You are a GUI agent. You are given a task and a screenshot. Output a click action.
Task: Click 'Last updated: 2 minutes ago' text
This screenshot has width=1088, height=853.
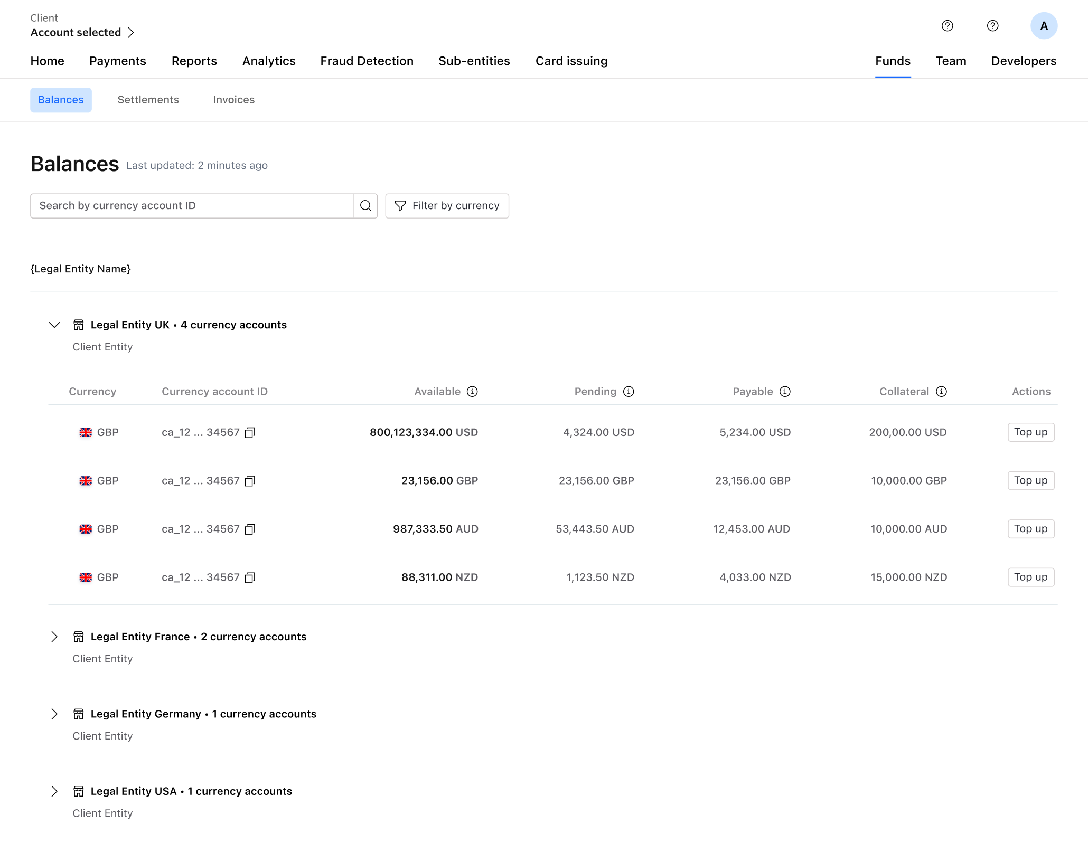coord(197,166)
